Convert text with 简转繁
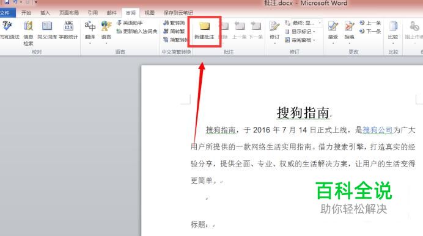The height and width of the screenshot is (236, 423). click(174, 32)
